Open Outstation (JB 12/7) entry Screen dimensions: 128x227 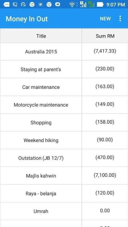[64, 158]
